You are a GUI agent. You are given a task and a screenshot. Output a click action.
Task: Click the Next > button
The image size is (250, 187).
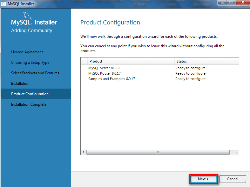(x=203, y=179)
